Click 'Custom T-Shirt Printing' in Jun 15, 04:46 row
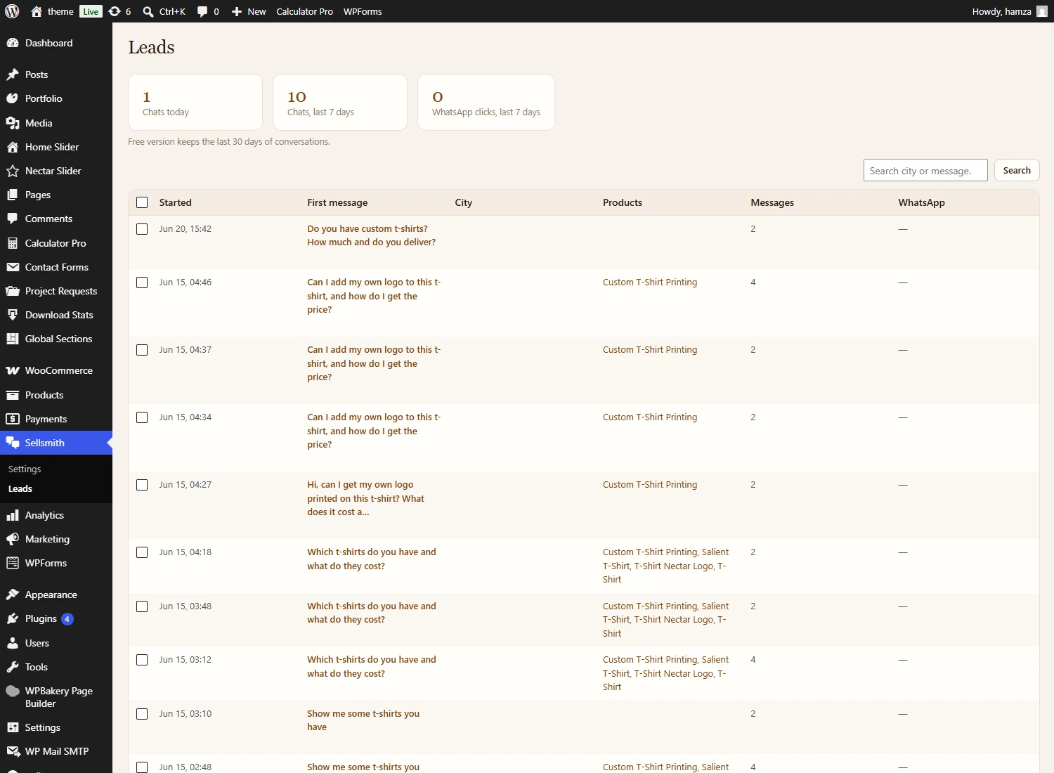The height and width of the screenshot is (773, 1054). (x=650, y=282)
